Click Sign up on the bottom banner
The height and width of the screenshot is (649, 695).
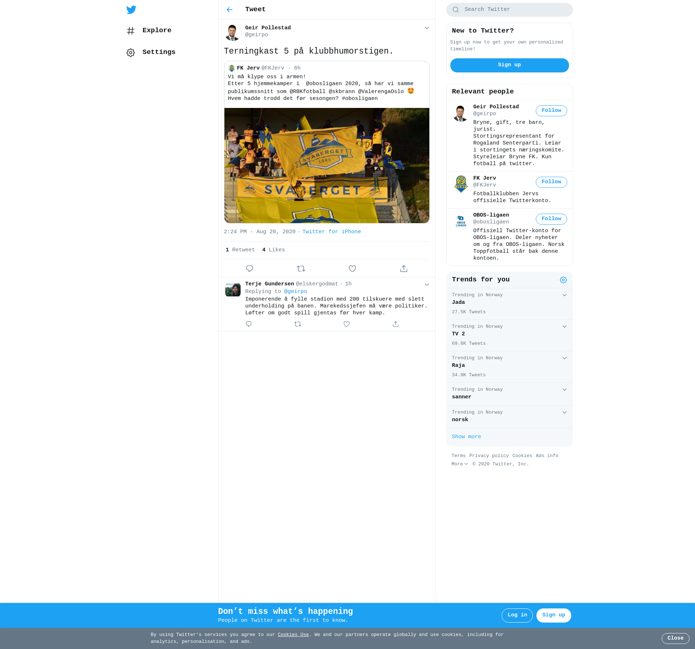point(553,615)
